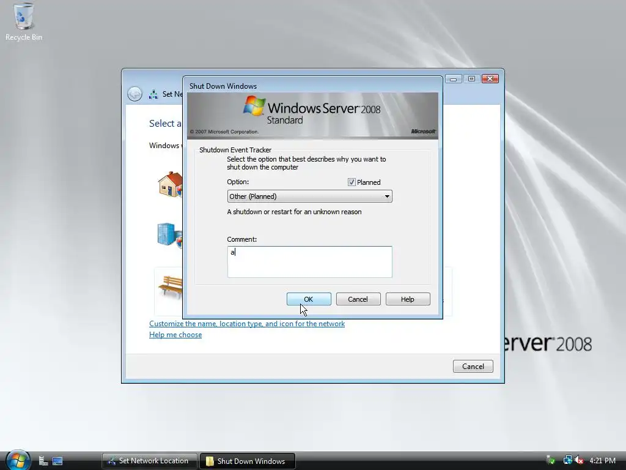Confirm shutdown with the OK button
The image size is (626, 470).
click(x=309, y=299)
